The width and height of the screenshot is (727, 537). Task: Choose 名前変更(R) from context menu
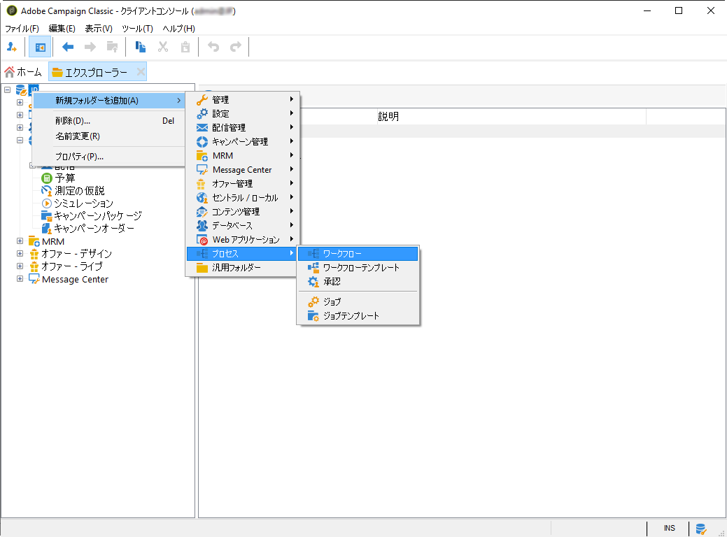point(109,136)
